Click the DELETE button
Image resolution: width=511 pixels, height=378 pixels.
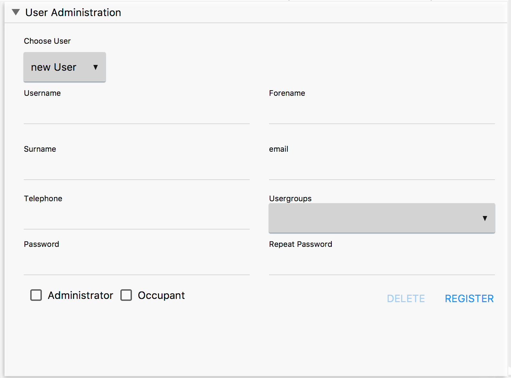click(406, 299)
